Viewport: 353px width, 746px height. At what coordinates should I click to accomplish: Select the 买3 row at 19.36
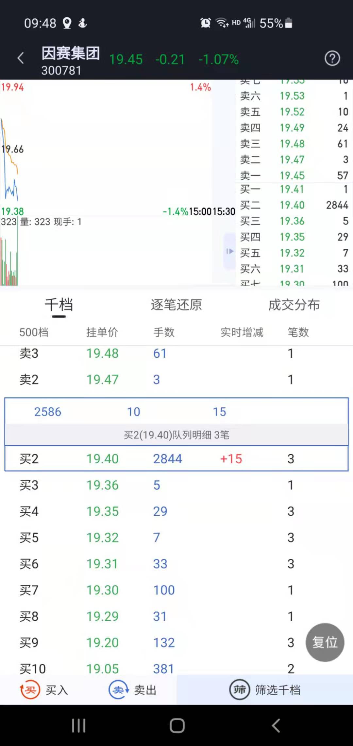[x=176, y=485]
